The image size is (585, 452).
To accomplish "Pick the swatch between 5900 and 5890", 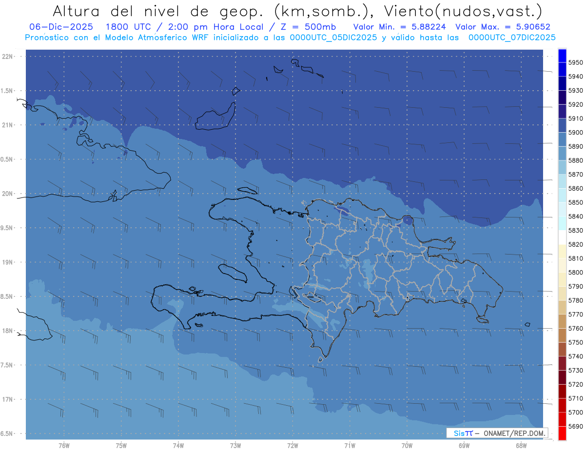I will click(562, 140).
